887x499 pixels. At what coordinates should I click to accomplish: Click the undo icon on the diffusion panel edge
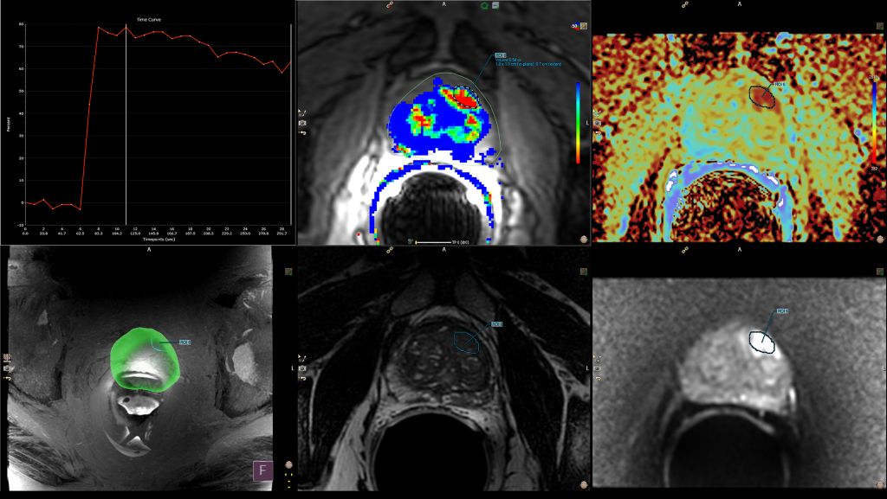[x=597, y=378]
